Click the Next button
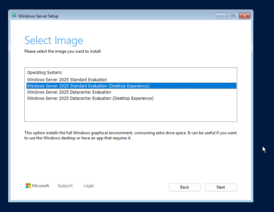This screenshot has height=212, width=274. tap(221, 187)
